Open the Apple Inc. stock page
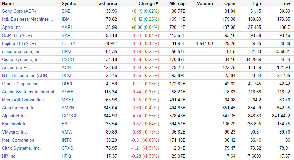Screen dimensions: 294x160 pyautogui.click(x=12, y=27)
